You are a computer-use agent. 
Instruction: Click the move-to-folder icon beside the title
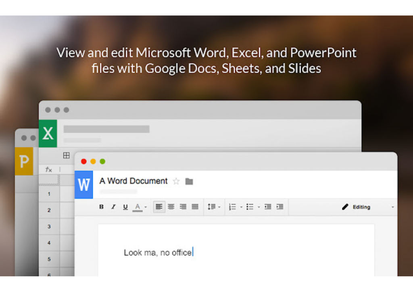pos(189,181)
